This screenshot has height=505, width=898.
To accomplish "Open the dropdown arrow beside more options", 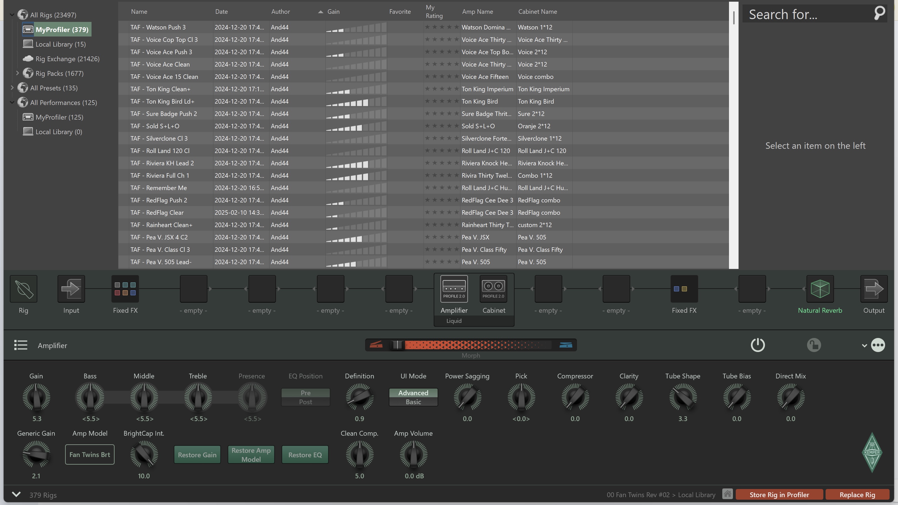I will (864, 346).
